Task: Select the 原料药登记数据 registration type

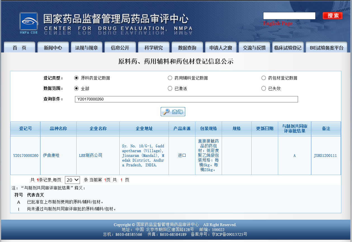Action: (x=76, y=78)
